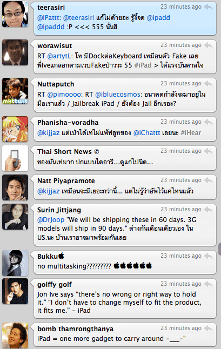Click the #iHear hashtag
This screenshot has width=221, height=349.
[191, 133]
